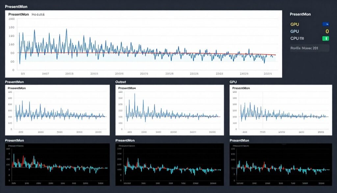Viewport: 337px width, 193px height.
Task: Click the main frame time chart area
Action: pos(145,46)
